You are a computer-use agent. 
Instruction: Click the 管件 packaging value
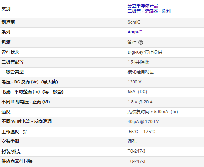pyautogui.click(x=132, y=42)
